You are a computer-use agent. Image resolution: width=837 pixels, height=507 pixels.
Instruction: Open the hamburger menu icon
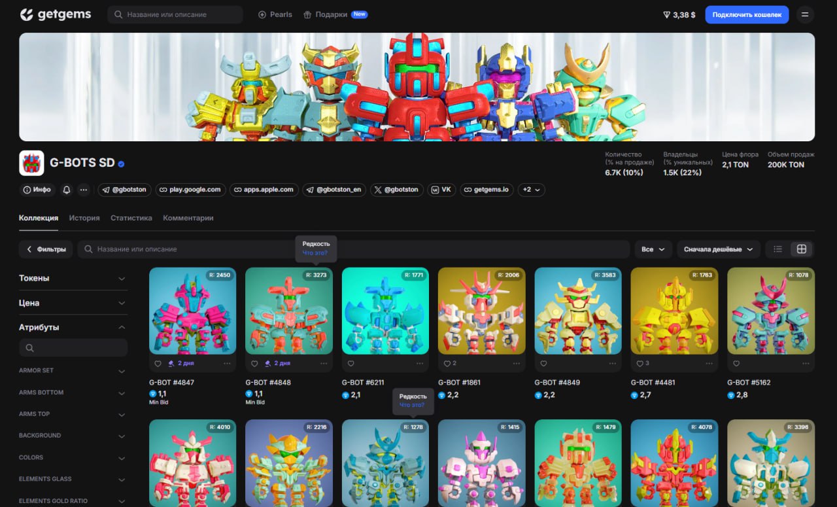point(804,14)
